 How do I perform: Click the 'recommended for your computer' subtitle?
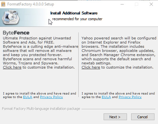(x=77, y=19)
